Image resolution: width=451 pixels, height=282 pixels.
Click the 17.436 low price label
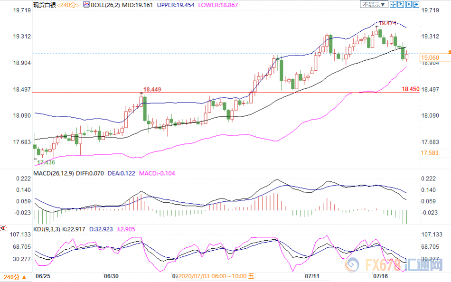click(x=46, y=162)
